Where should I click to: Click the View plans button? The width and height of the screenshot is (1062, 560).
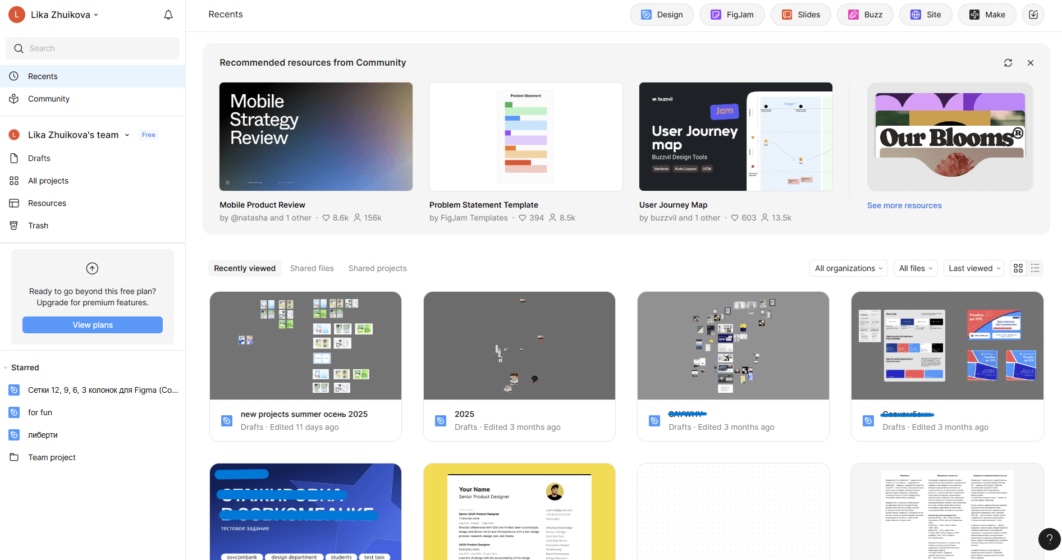tap(93, 325)
